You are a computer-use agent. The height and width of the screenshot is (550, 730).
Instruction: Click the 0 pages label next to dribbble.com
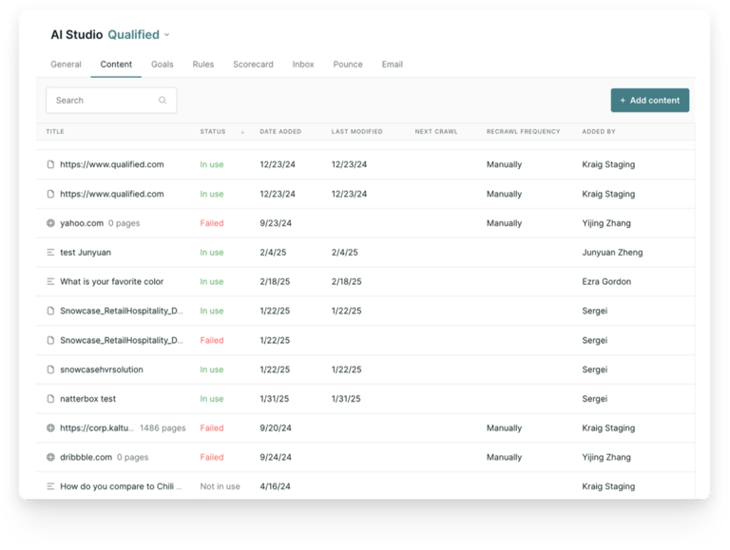pos(133,457)
